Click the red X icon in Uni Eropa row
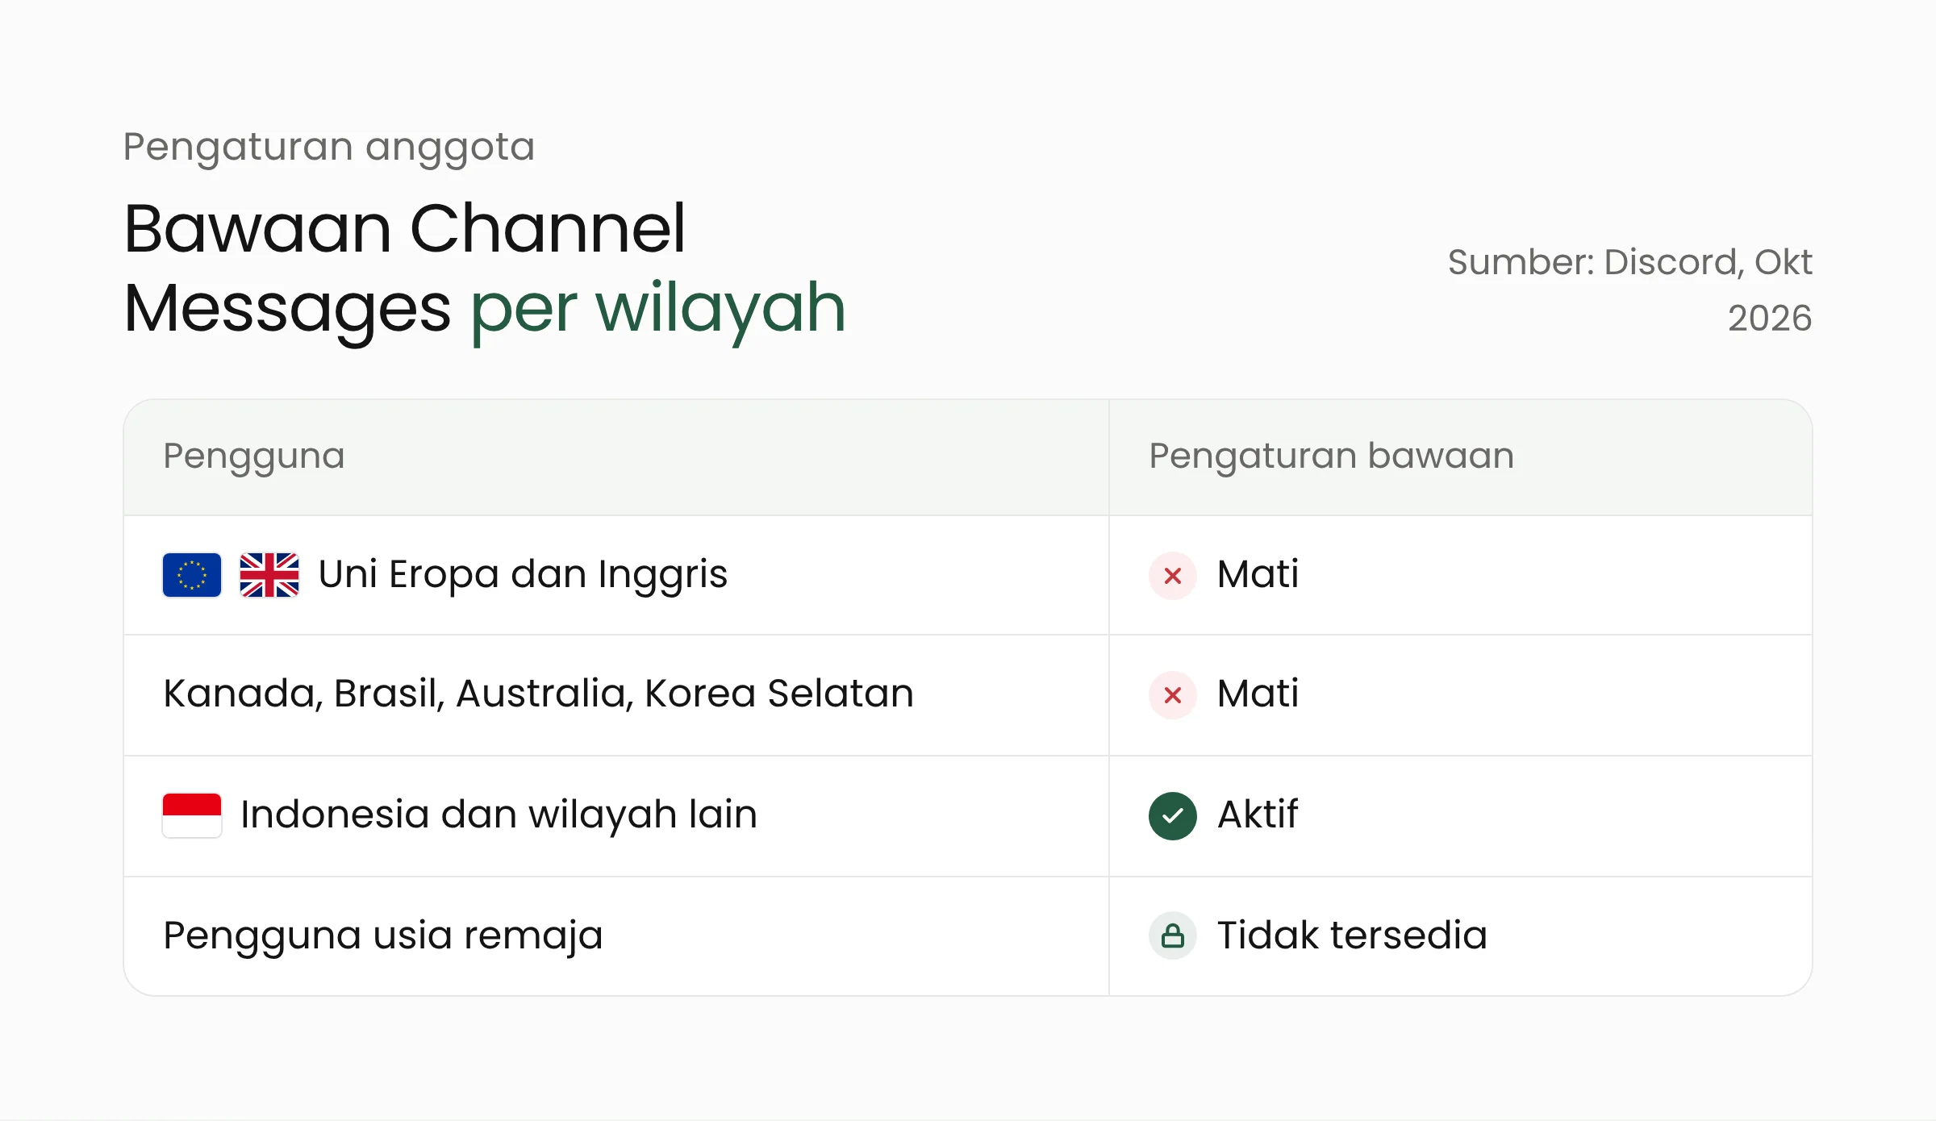Viewport: 1936px width, 1121px height. click(1173, 576)
